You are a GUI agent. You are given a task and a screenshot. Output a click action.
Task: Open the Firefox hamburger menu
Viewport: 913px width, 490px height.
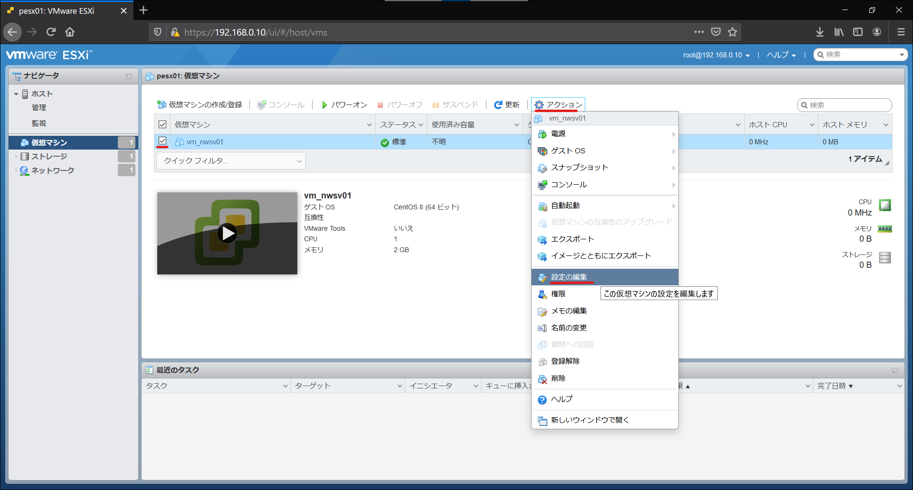click(x=901, y=32)
